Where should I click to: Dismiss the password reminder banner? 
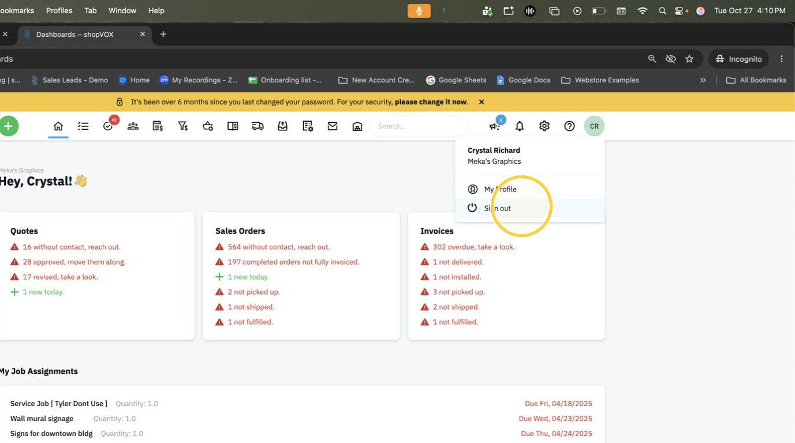tap(482, 102)
